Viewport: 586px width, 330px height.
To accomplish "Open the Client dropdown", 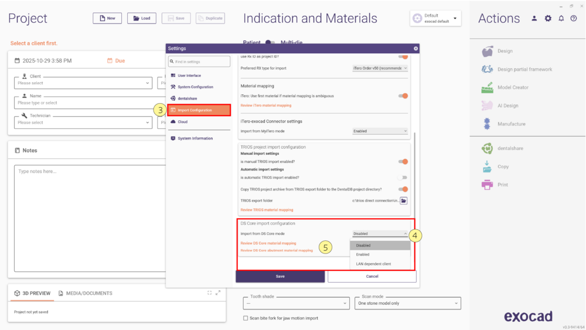I will 83,83.
